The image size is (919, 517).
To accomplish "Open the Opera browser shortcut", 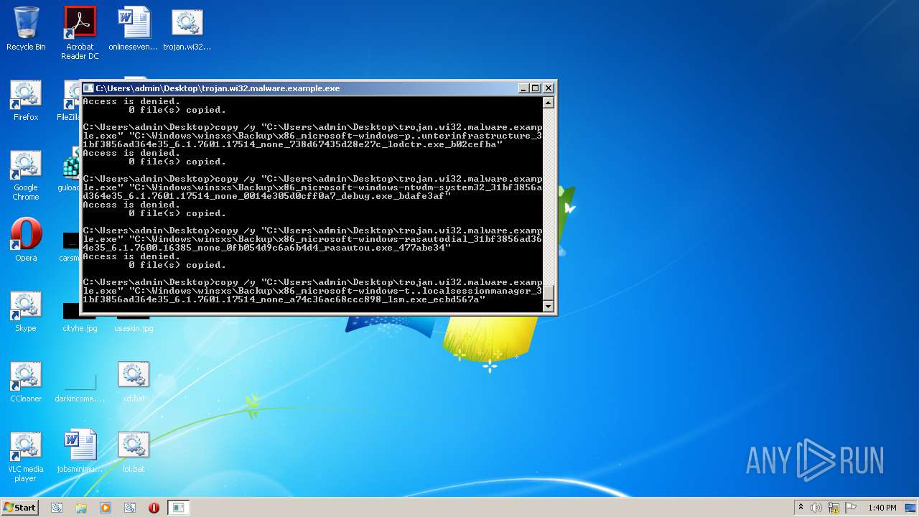I will [26, 240].
